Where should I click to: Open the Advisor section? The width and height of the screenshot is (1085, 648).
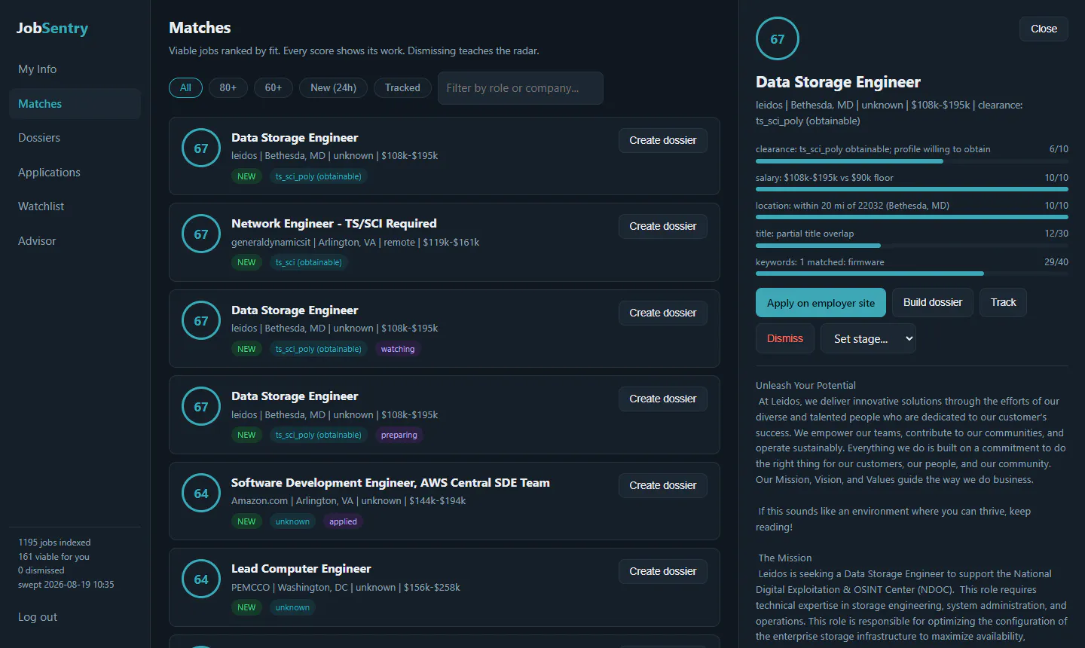pyautogui.click(x=75, y=241)
